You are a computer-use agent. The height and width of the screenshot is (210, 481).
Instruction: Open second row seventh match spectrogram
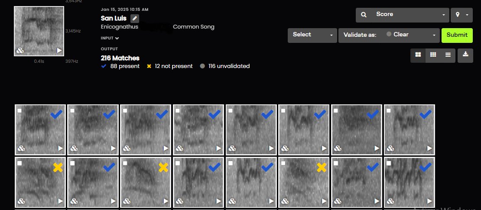point(357,183)
